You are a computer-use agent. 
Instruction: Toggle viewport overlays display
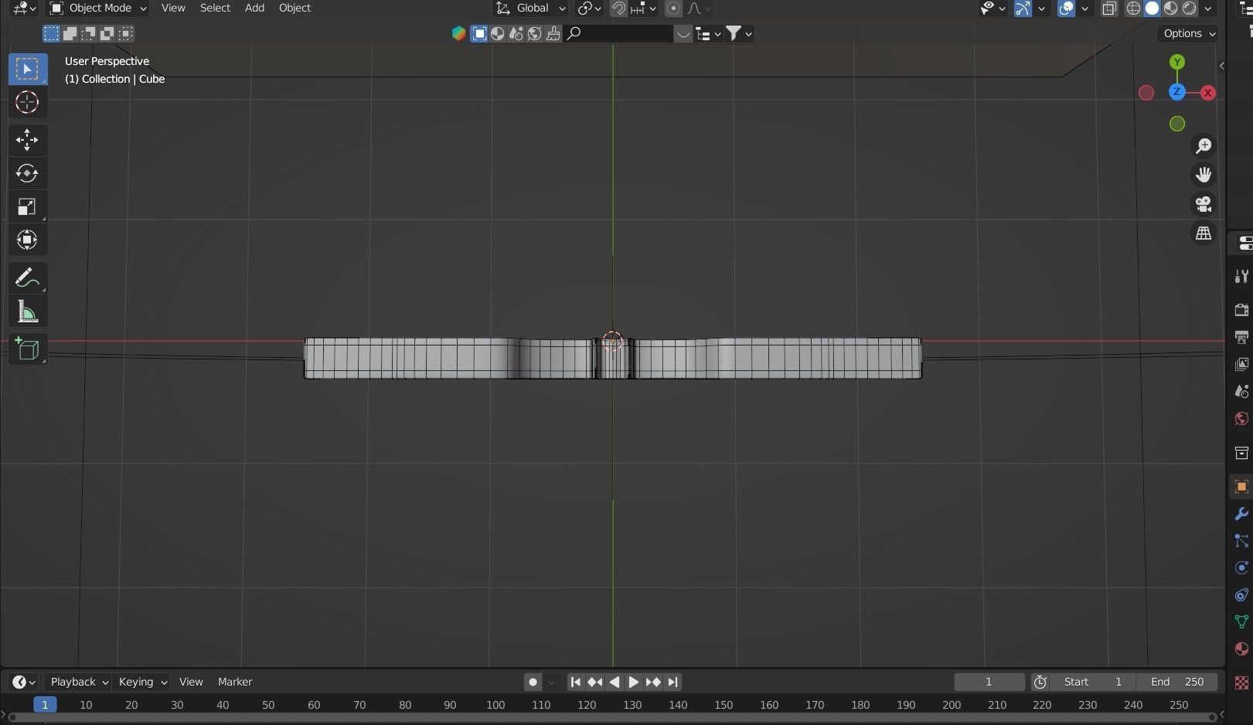pyautogui.click(x=1066, y=9)
